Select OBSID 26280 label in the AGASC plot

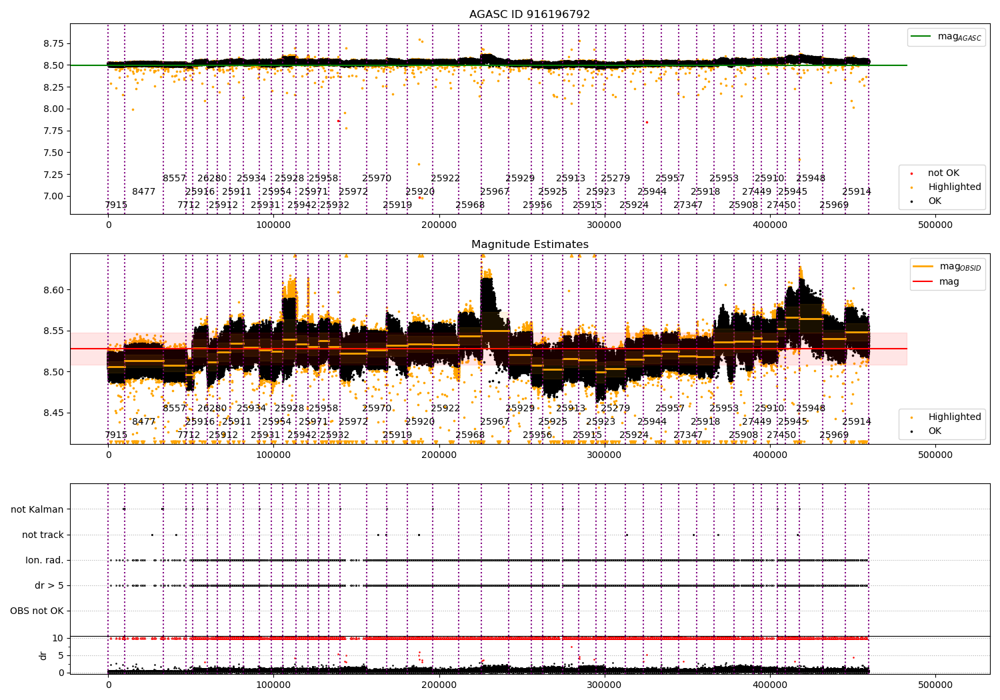[x=212, y=178]
